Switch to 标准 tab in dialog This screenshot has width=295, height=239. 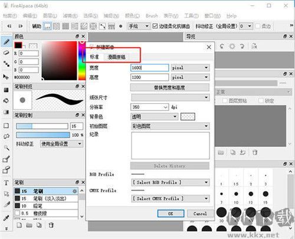[94, 57]
